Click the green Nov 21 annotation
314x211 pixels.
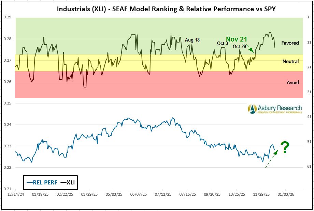click(x=237, y=39)
